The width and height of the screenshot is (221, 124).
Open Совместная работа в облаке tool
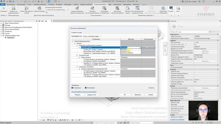click(x=27, y=10)
